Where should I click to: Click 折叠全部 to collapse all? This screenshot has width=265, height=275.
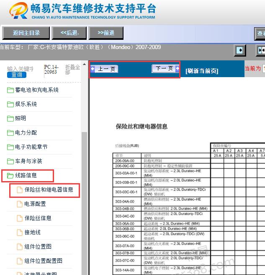[72, 70]
